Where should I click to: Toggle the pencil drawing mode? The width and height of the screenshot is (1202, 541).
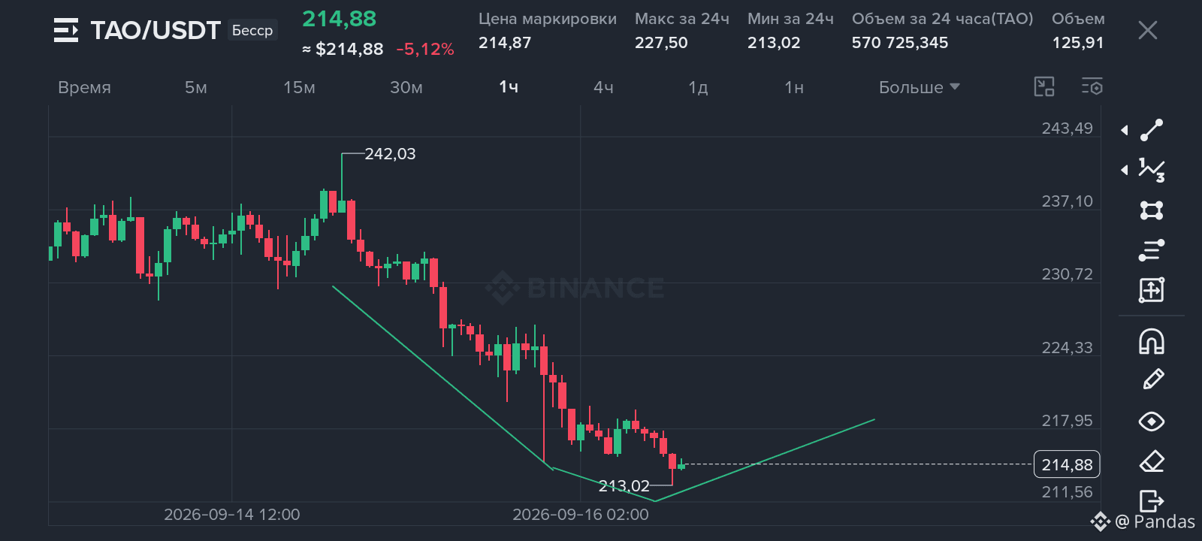point(1152,379)
